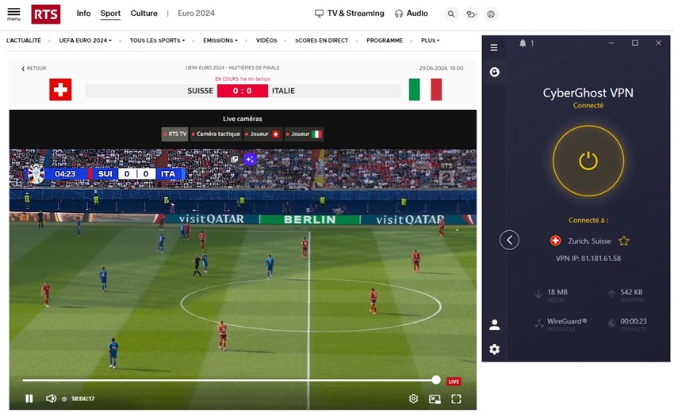Open the VIDÉOS menu item
674x413 pixels.
pos(266,40)
